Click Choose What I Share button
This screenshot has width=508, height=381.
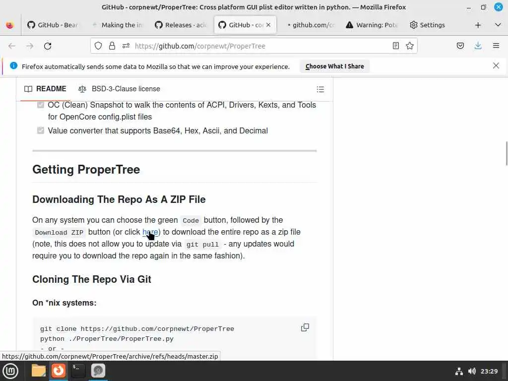pyautogui.click(x=335, y=66)
